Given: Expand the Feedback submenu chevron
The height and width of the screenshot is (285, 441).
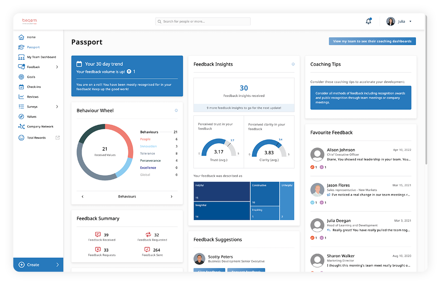Looking at the screenshot, I should [57, 67].
